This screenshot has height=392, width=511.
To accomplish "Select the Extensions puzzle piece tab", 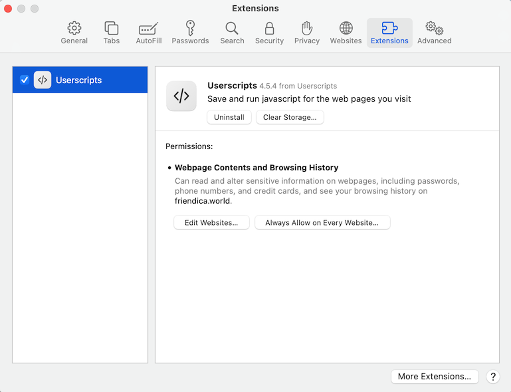I will [x=389, y=33].
